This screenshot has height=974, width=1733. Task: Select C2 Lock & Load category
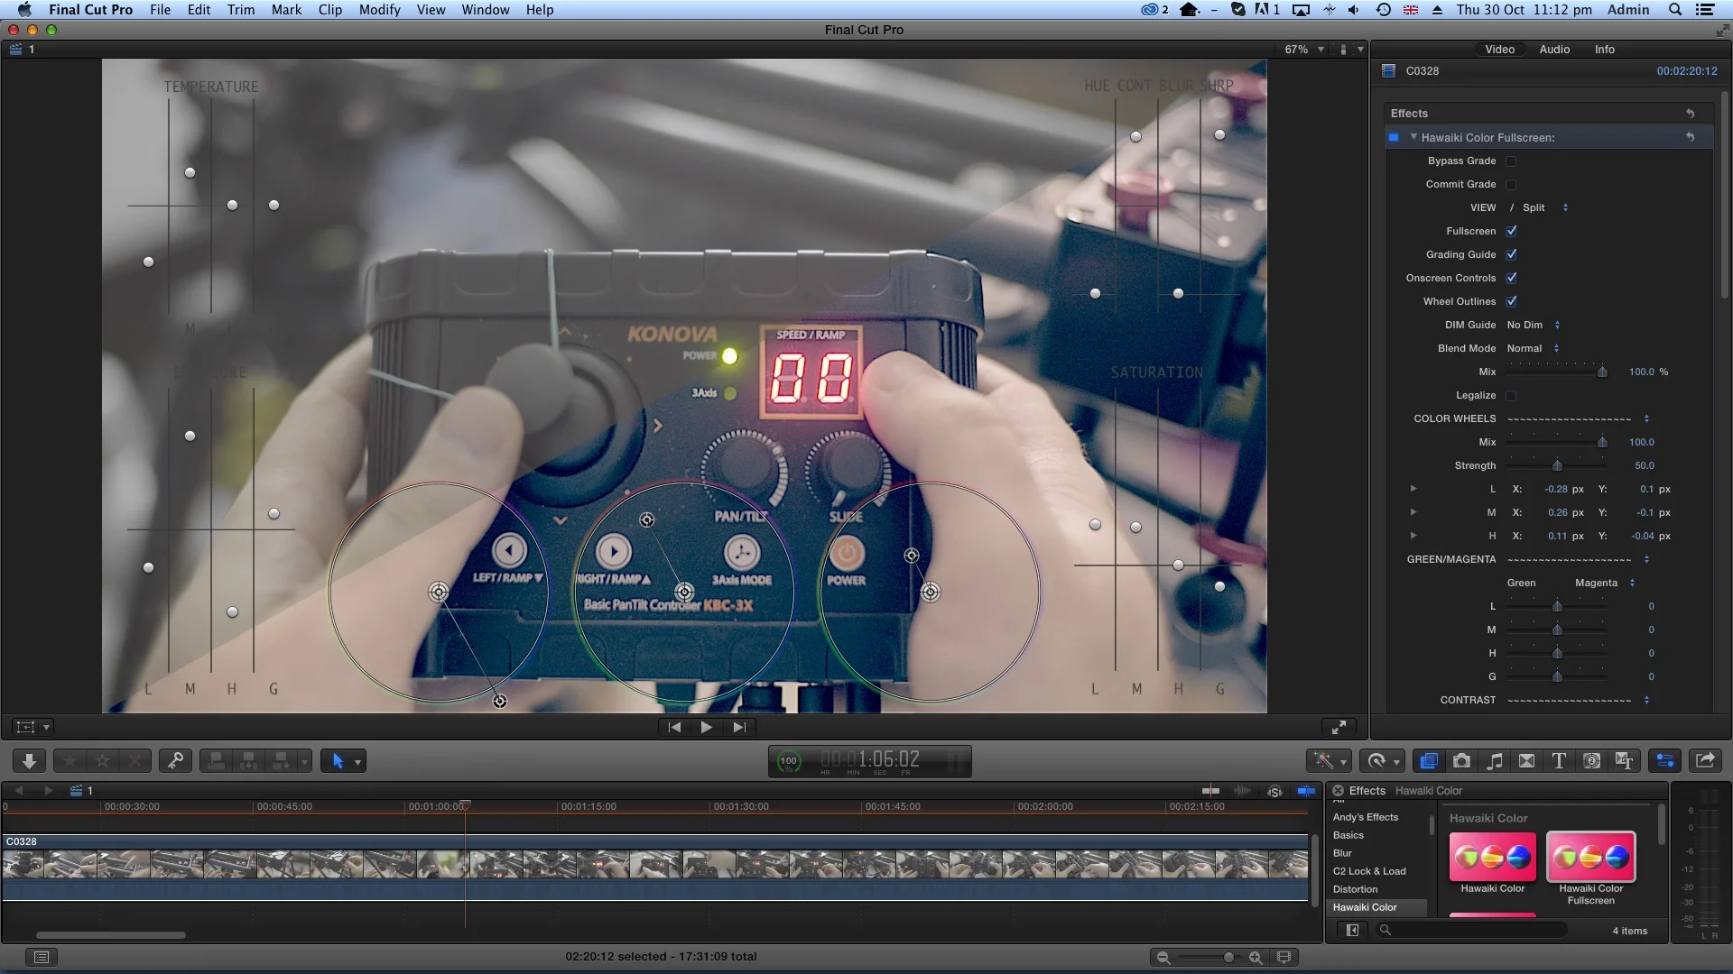pos(1369,871)
